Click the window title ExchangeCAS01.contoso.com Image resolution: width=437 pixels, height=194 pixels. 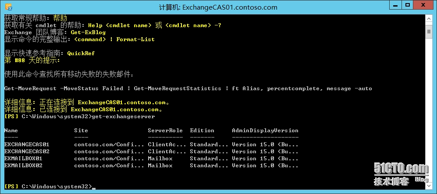pos(218,7)
